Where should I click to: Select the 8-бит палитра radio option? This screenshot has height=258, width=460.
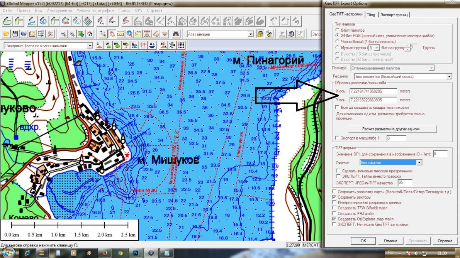pyautogui.click(x=338, y=30)
